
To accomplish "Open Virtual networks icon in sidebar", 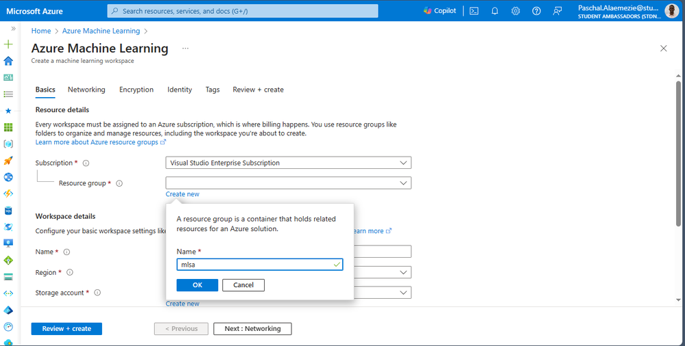I will 8,293.
